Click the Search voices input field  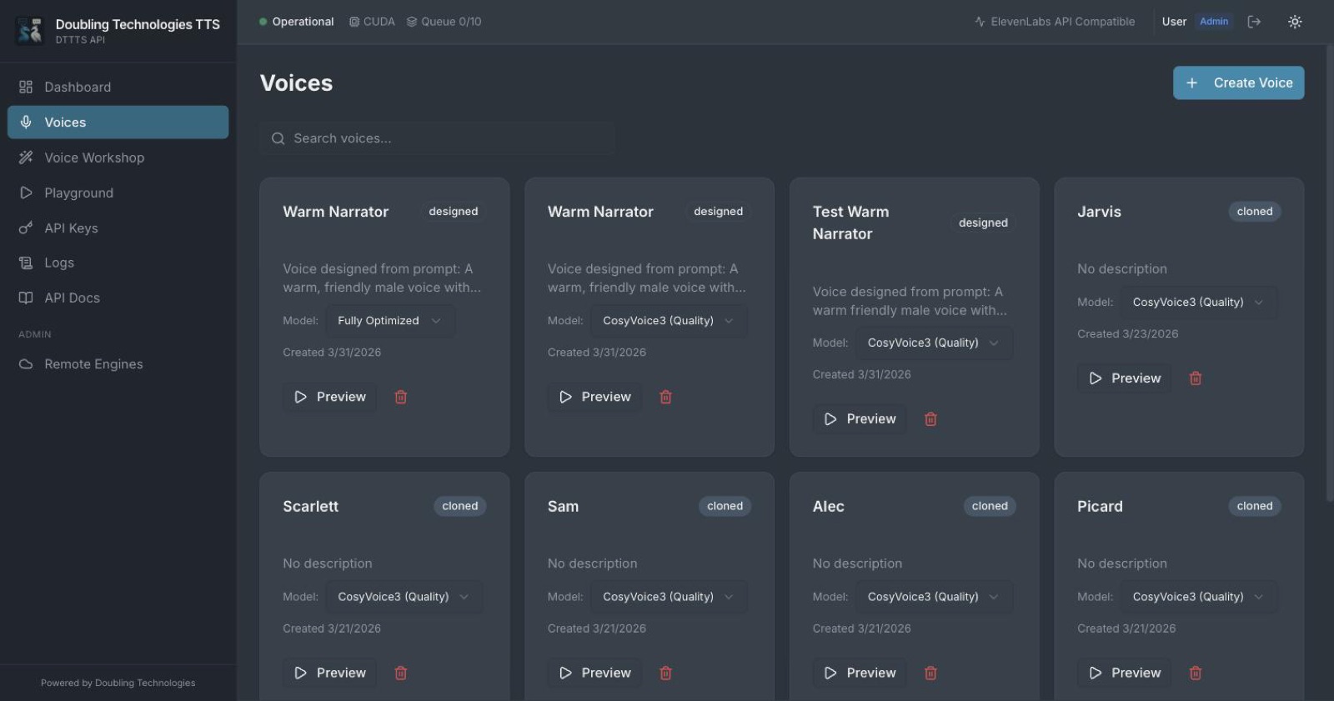[x=437, y=138]
